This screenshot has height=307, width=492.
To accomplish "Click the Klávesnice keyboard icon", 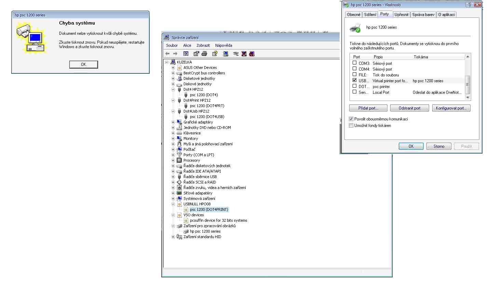I will coord(179,133).
